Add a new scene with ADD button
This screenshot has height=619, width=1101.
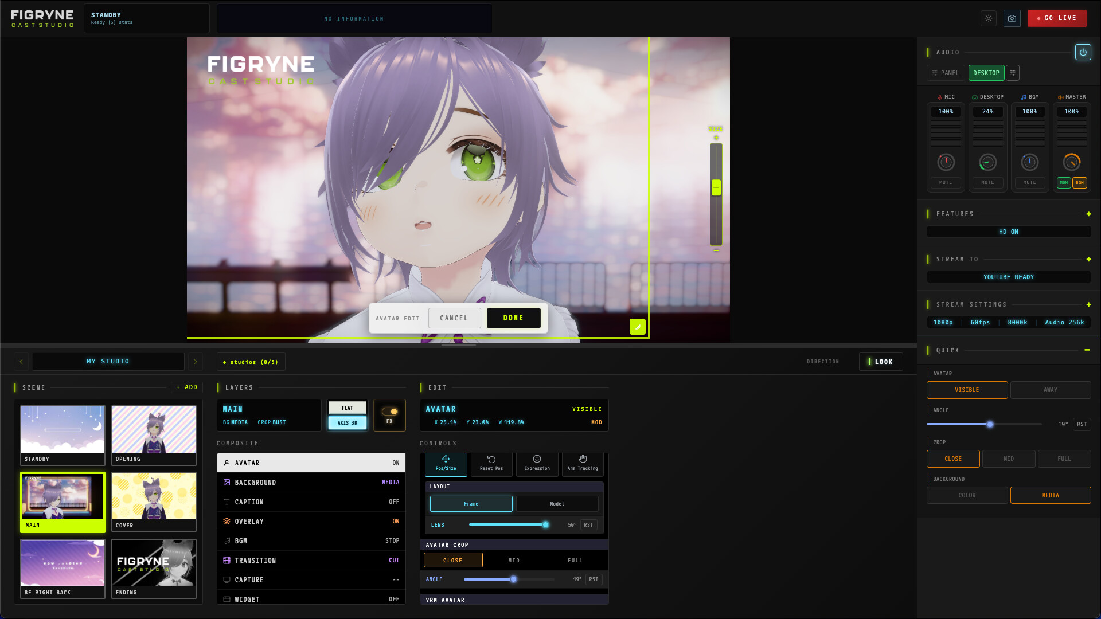pos(187,387)
